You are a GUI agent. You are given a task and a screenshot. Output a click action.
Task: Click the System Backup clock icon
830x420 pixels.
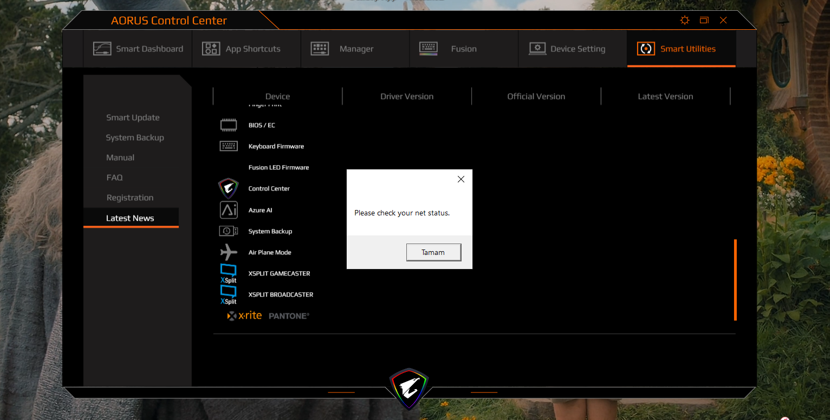[229, 231]
